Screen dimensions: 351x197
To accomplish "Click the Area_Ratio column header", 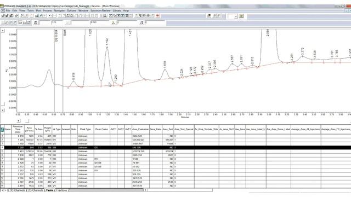I will tap(156, 129).
